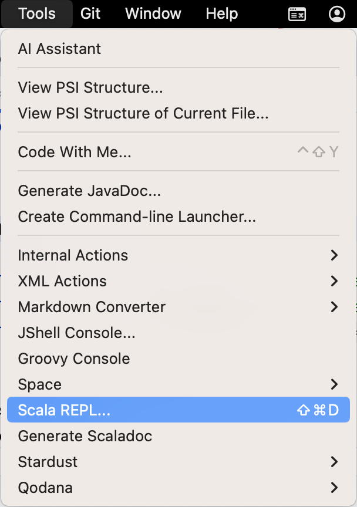
Task: Expand the Internal Actions submenu
Action: pos(73,255)
